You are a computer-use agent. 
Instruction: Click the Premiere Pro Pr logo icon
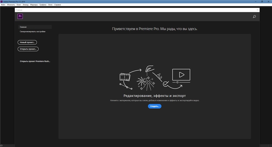20,16
